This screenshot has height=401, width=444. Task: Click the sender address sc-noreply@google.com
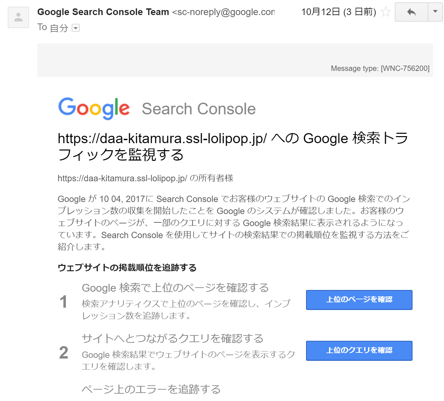coord(224,12)
